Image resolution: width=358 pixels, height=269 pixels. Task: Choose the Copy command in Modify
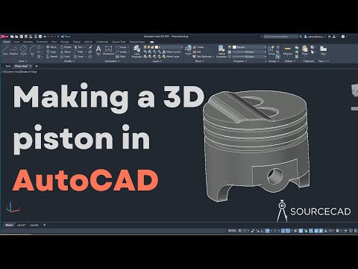point(51,52)
